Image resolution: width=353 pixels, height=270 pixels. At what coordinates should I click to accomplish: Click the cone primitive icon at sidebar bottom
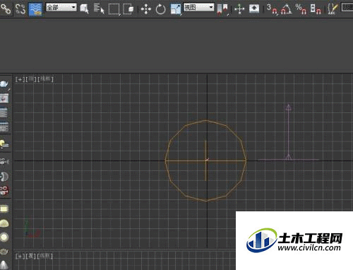pos(4,265)
